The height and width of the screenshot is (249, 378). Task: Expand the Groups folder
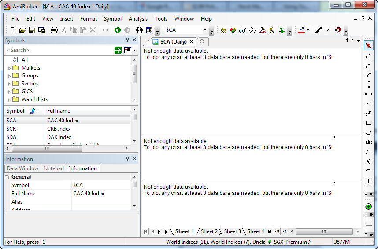pyautogui.click(x=9, y=76)
